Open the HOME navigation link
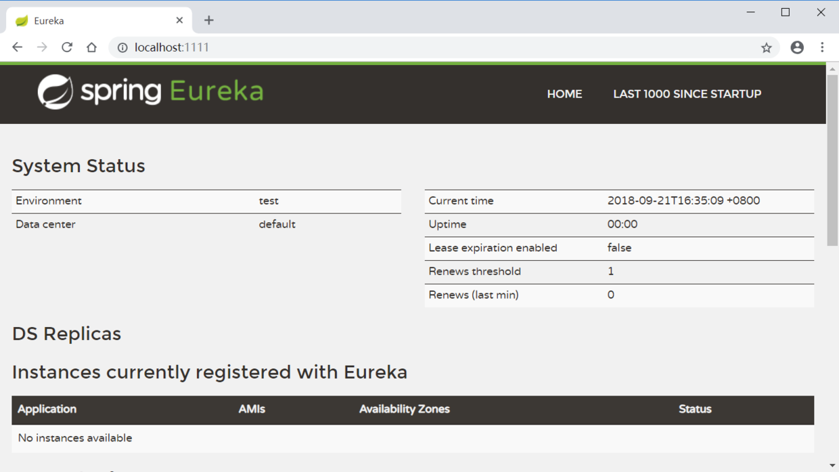 (x=564, y=94)
